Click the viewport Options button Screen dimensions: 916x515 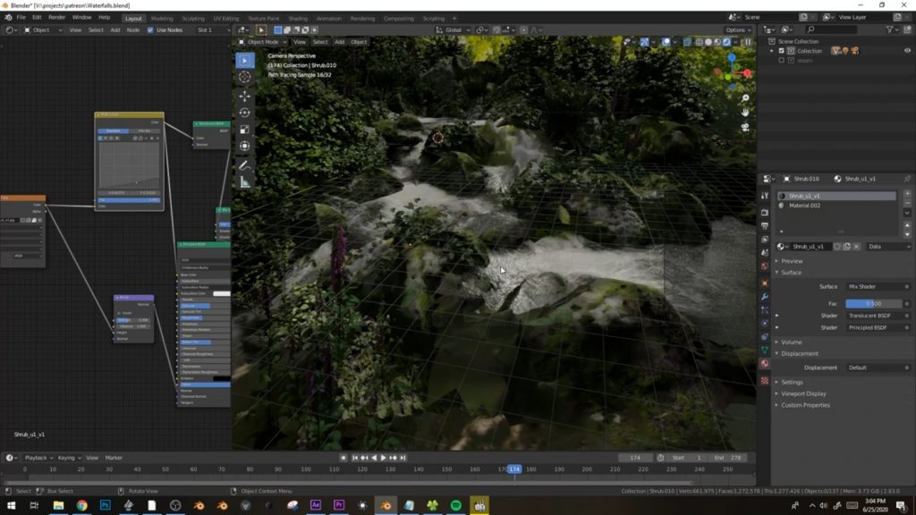pos(738,30)
